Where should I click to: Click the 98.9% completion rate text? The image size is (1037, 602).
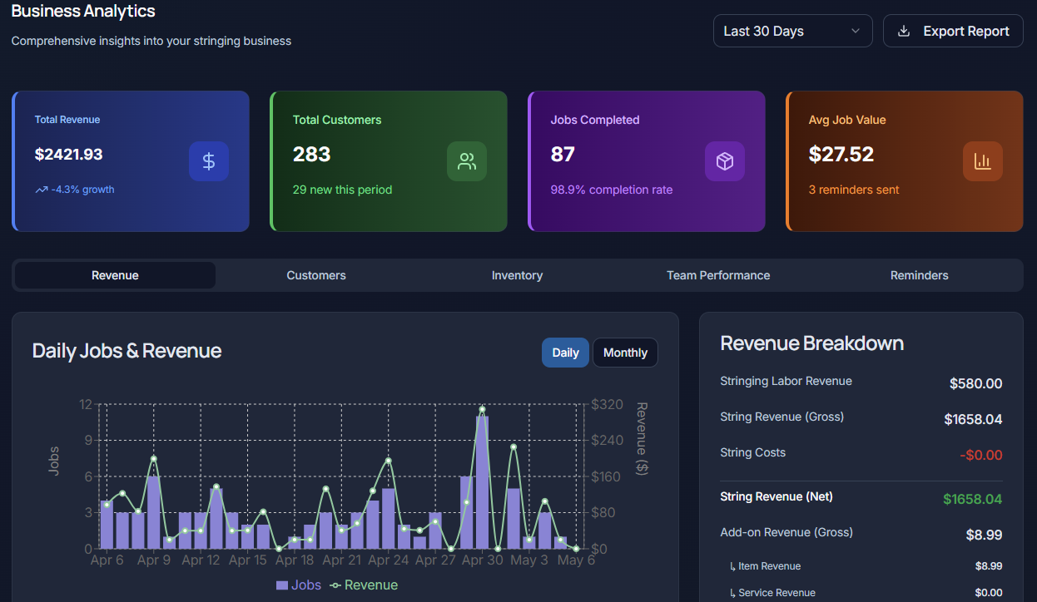612,190
